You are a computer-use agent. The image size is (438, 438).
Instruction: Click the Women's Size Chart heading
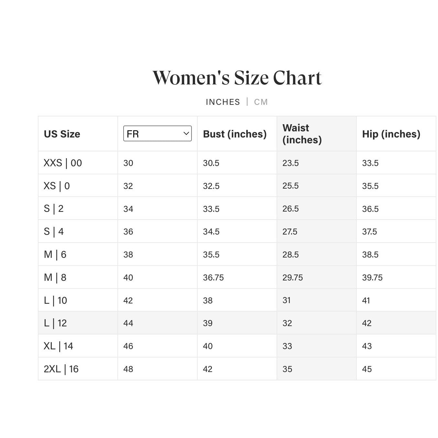coord(237,78)
